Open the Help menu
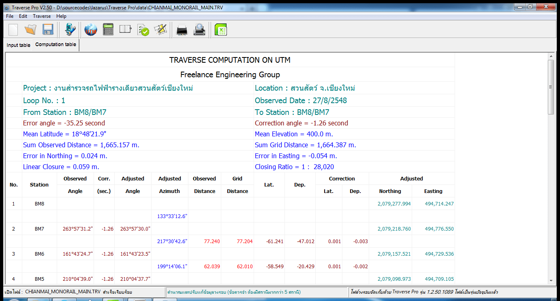 coord(62,16)
